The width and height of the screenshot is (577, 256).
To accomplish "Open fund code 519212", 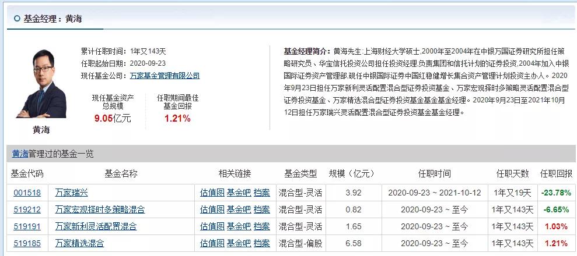I will pos(27,210).
